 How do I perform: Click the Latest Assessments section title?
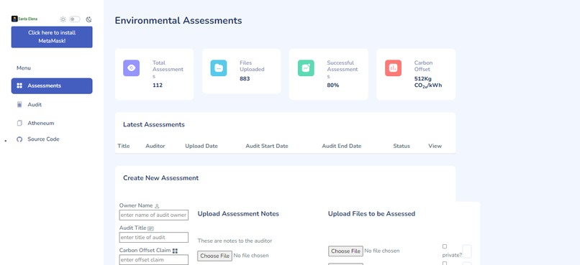pos(154,124)
